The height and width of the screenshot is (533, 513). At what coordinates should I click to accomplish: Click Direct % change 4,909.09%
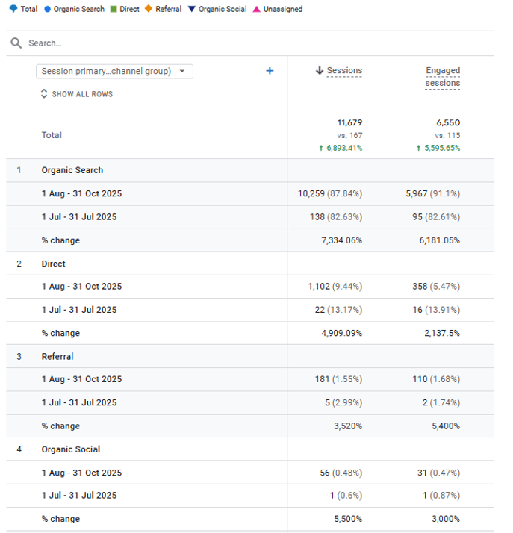[x=342, y=333]
